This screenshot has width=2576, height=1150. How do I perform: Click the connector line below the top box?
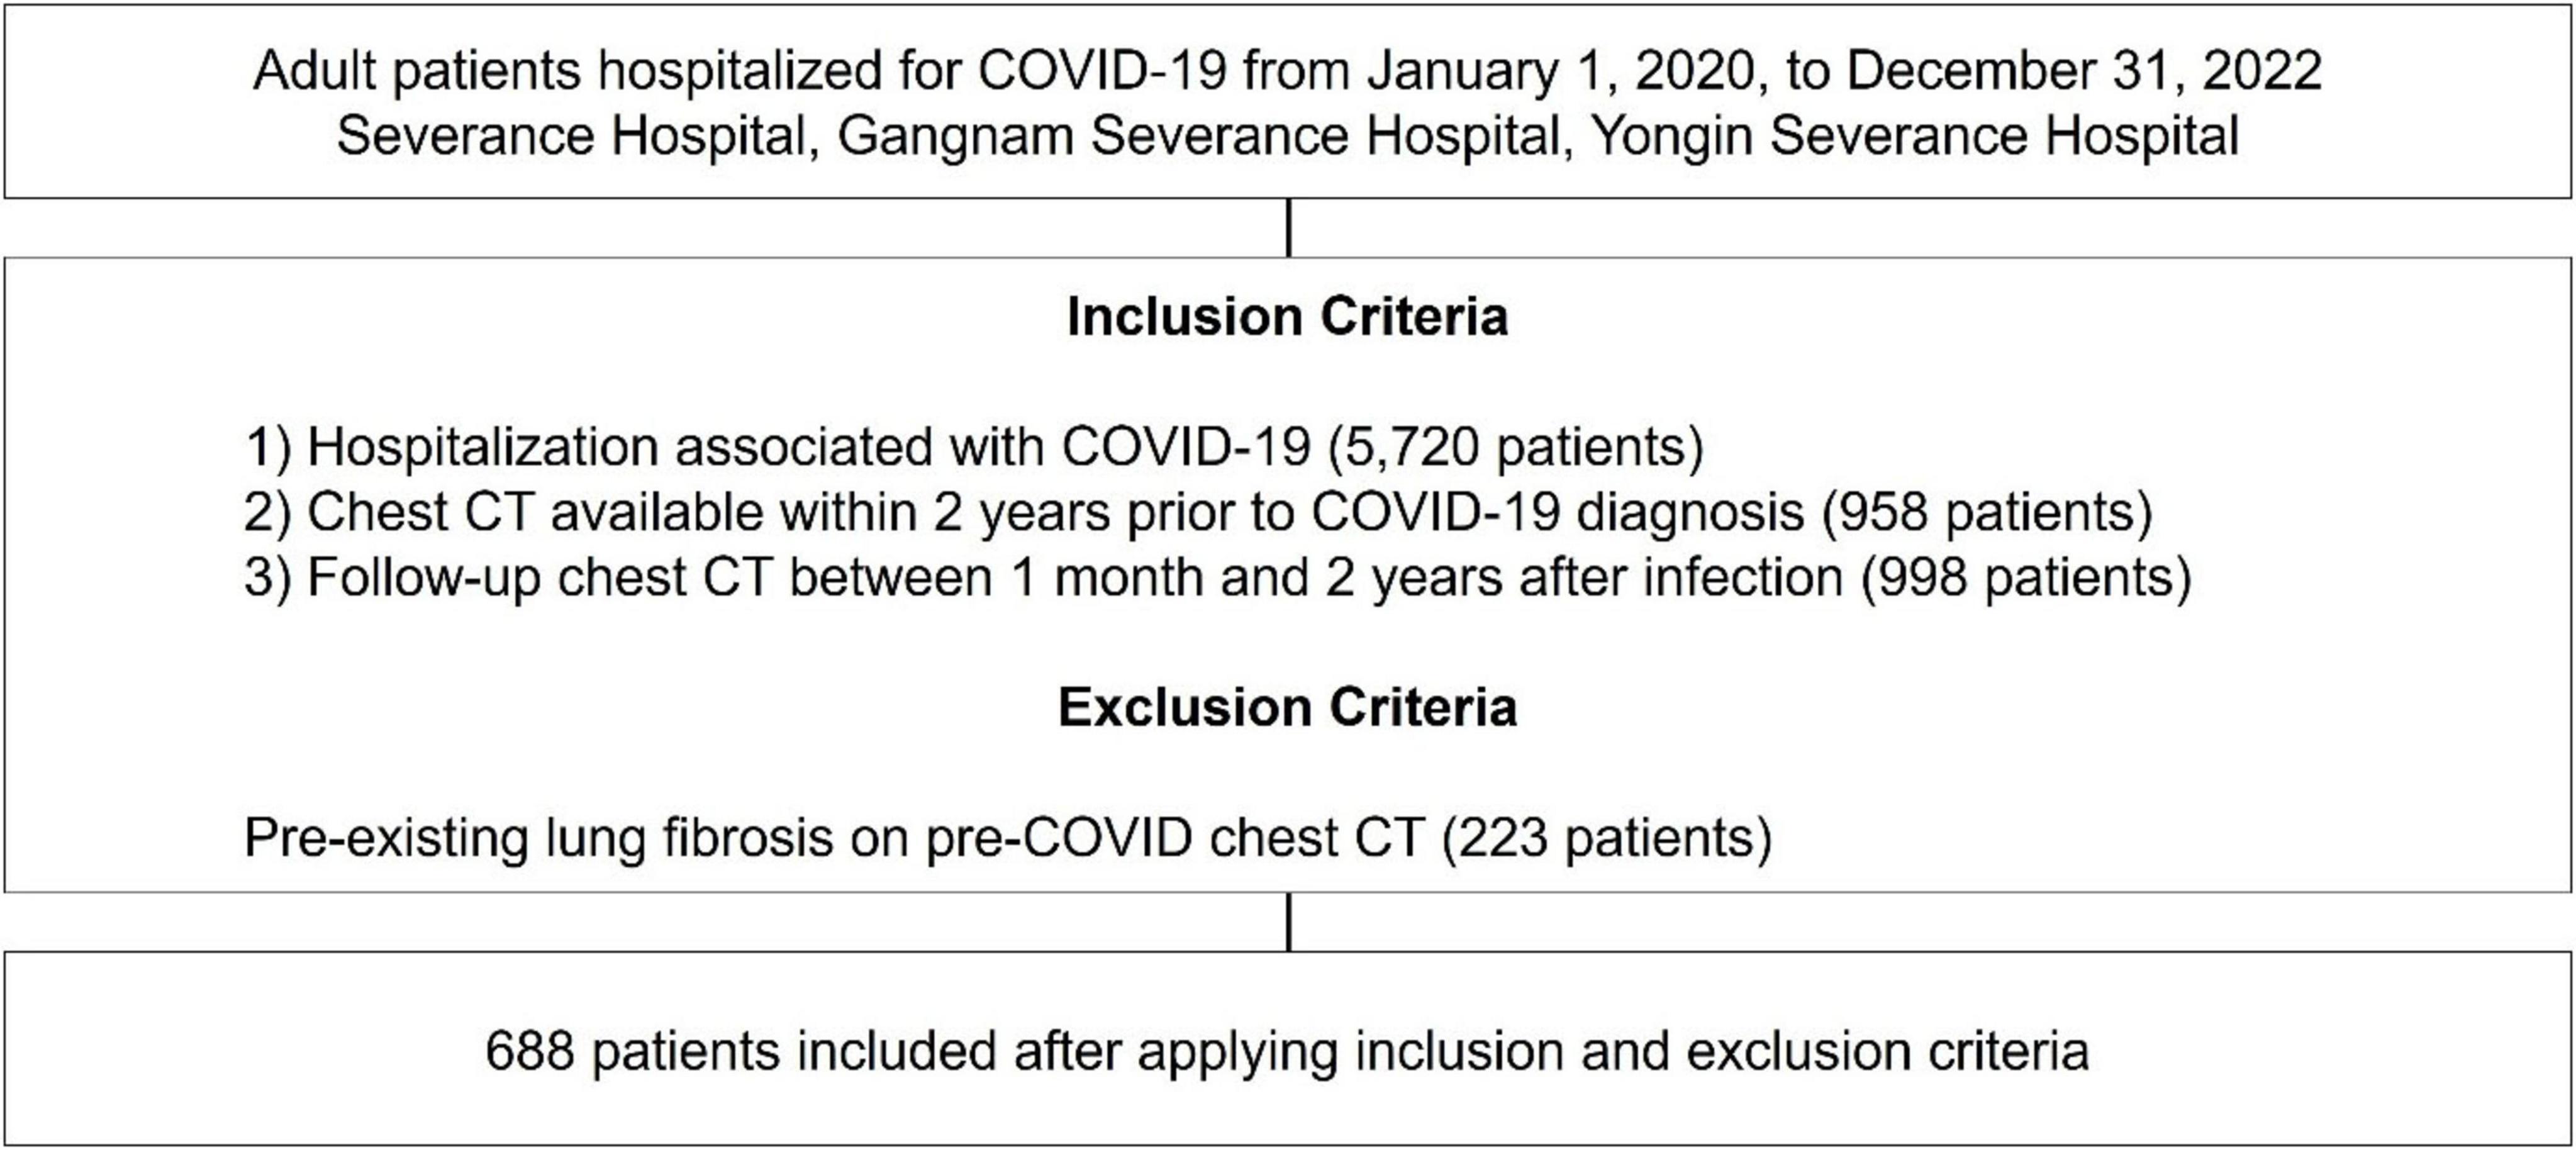[1288, 228]
